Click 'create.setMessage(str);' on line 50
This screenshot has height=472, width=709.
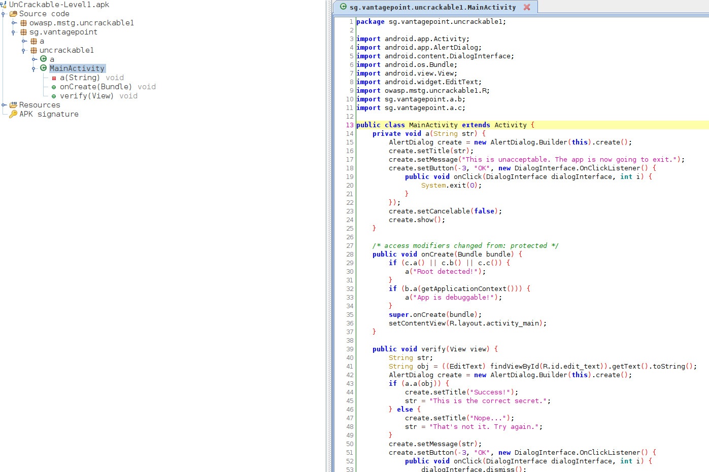point(435,444)
